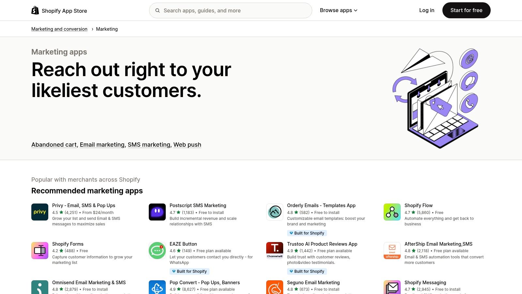Click the Shopify App Store logo icon

[35, 10]
